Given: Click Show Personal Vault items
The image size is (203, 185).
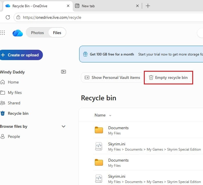Looking at the screenshot, I should 113,77.
